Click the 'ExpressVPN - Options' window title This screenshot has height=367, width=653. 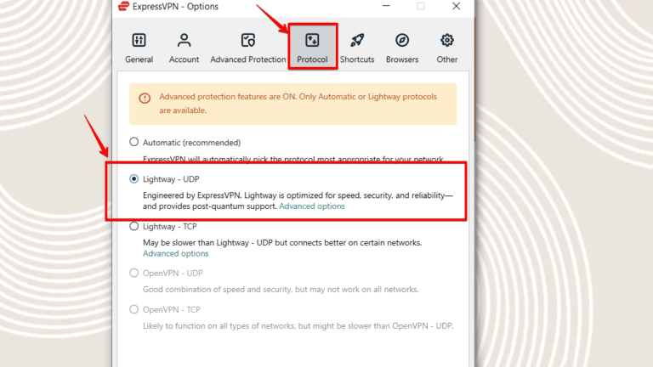coord(175,6)
